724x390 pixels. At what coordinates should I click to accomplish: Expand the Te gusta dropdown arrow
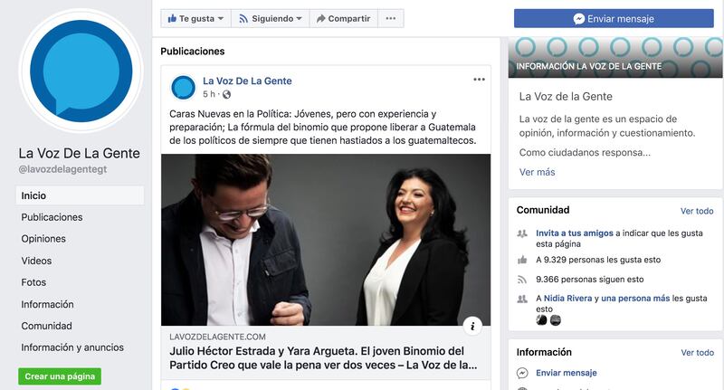click(221, 18)
